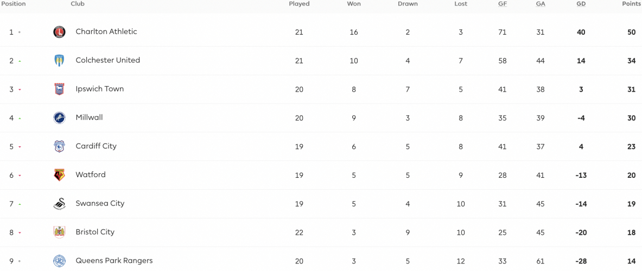Click the Cardiff City club crest
The width and height of the screenshot is (642, 271).
click(x=59, y=146)
